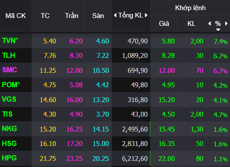Open NKG stock symbol
Image resolution: width=230 pixels, height=167 pixels.
point(9,129)
